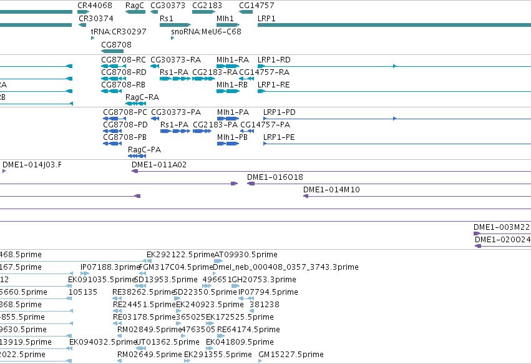Click the RagC gene feature arrow
The width and height of the screenshot is (531, 364).
(135, 12)
